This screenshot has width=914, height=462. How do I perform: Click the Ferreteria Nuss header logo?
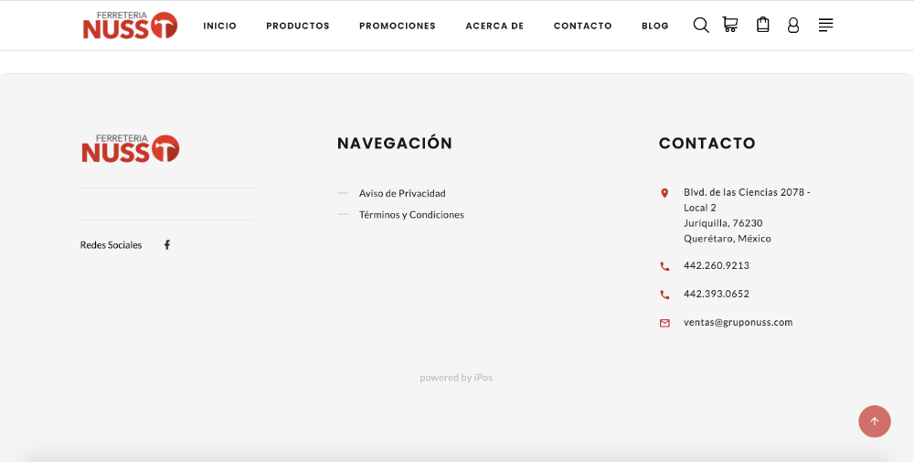(130, 26)
